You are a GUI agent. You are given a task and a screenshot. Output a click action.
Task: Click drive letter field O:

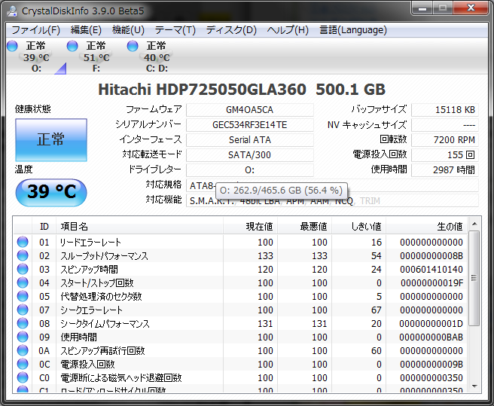point(250,170)
